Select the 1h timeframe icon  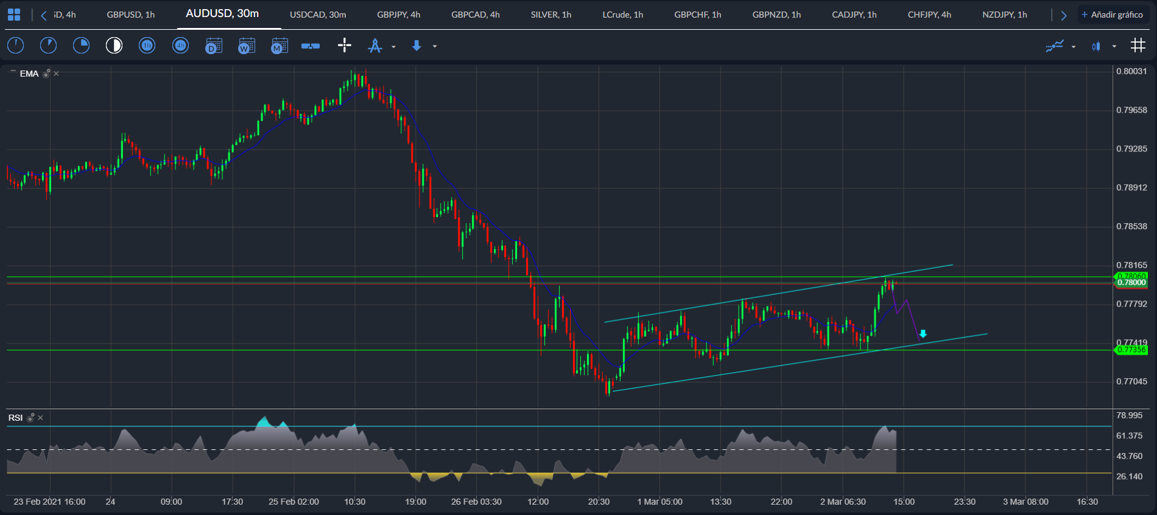[x=147, y=46]
